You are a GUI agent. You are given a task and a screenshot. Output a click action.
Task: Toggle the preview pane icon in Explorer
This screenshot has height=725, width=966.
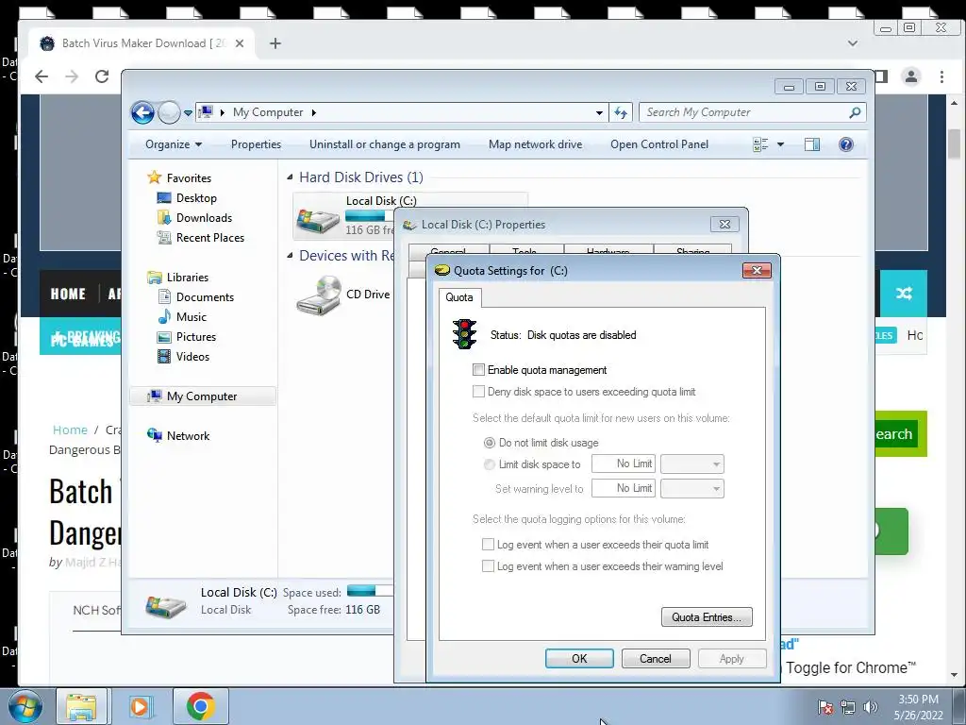pyautogui.click(x=812, y=144)
